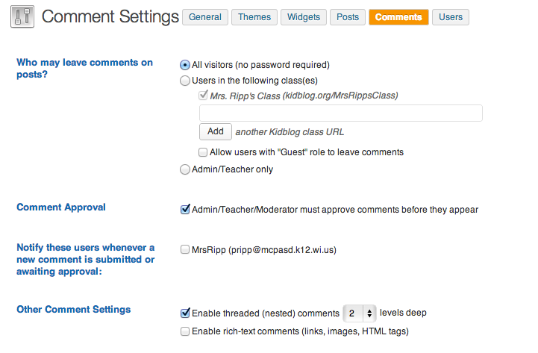Click the Comment Settings sliders icon

22,17
